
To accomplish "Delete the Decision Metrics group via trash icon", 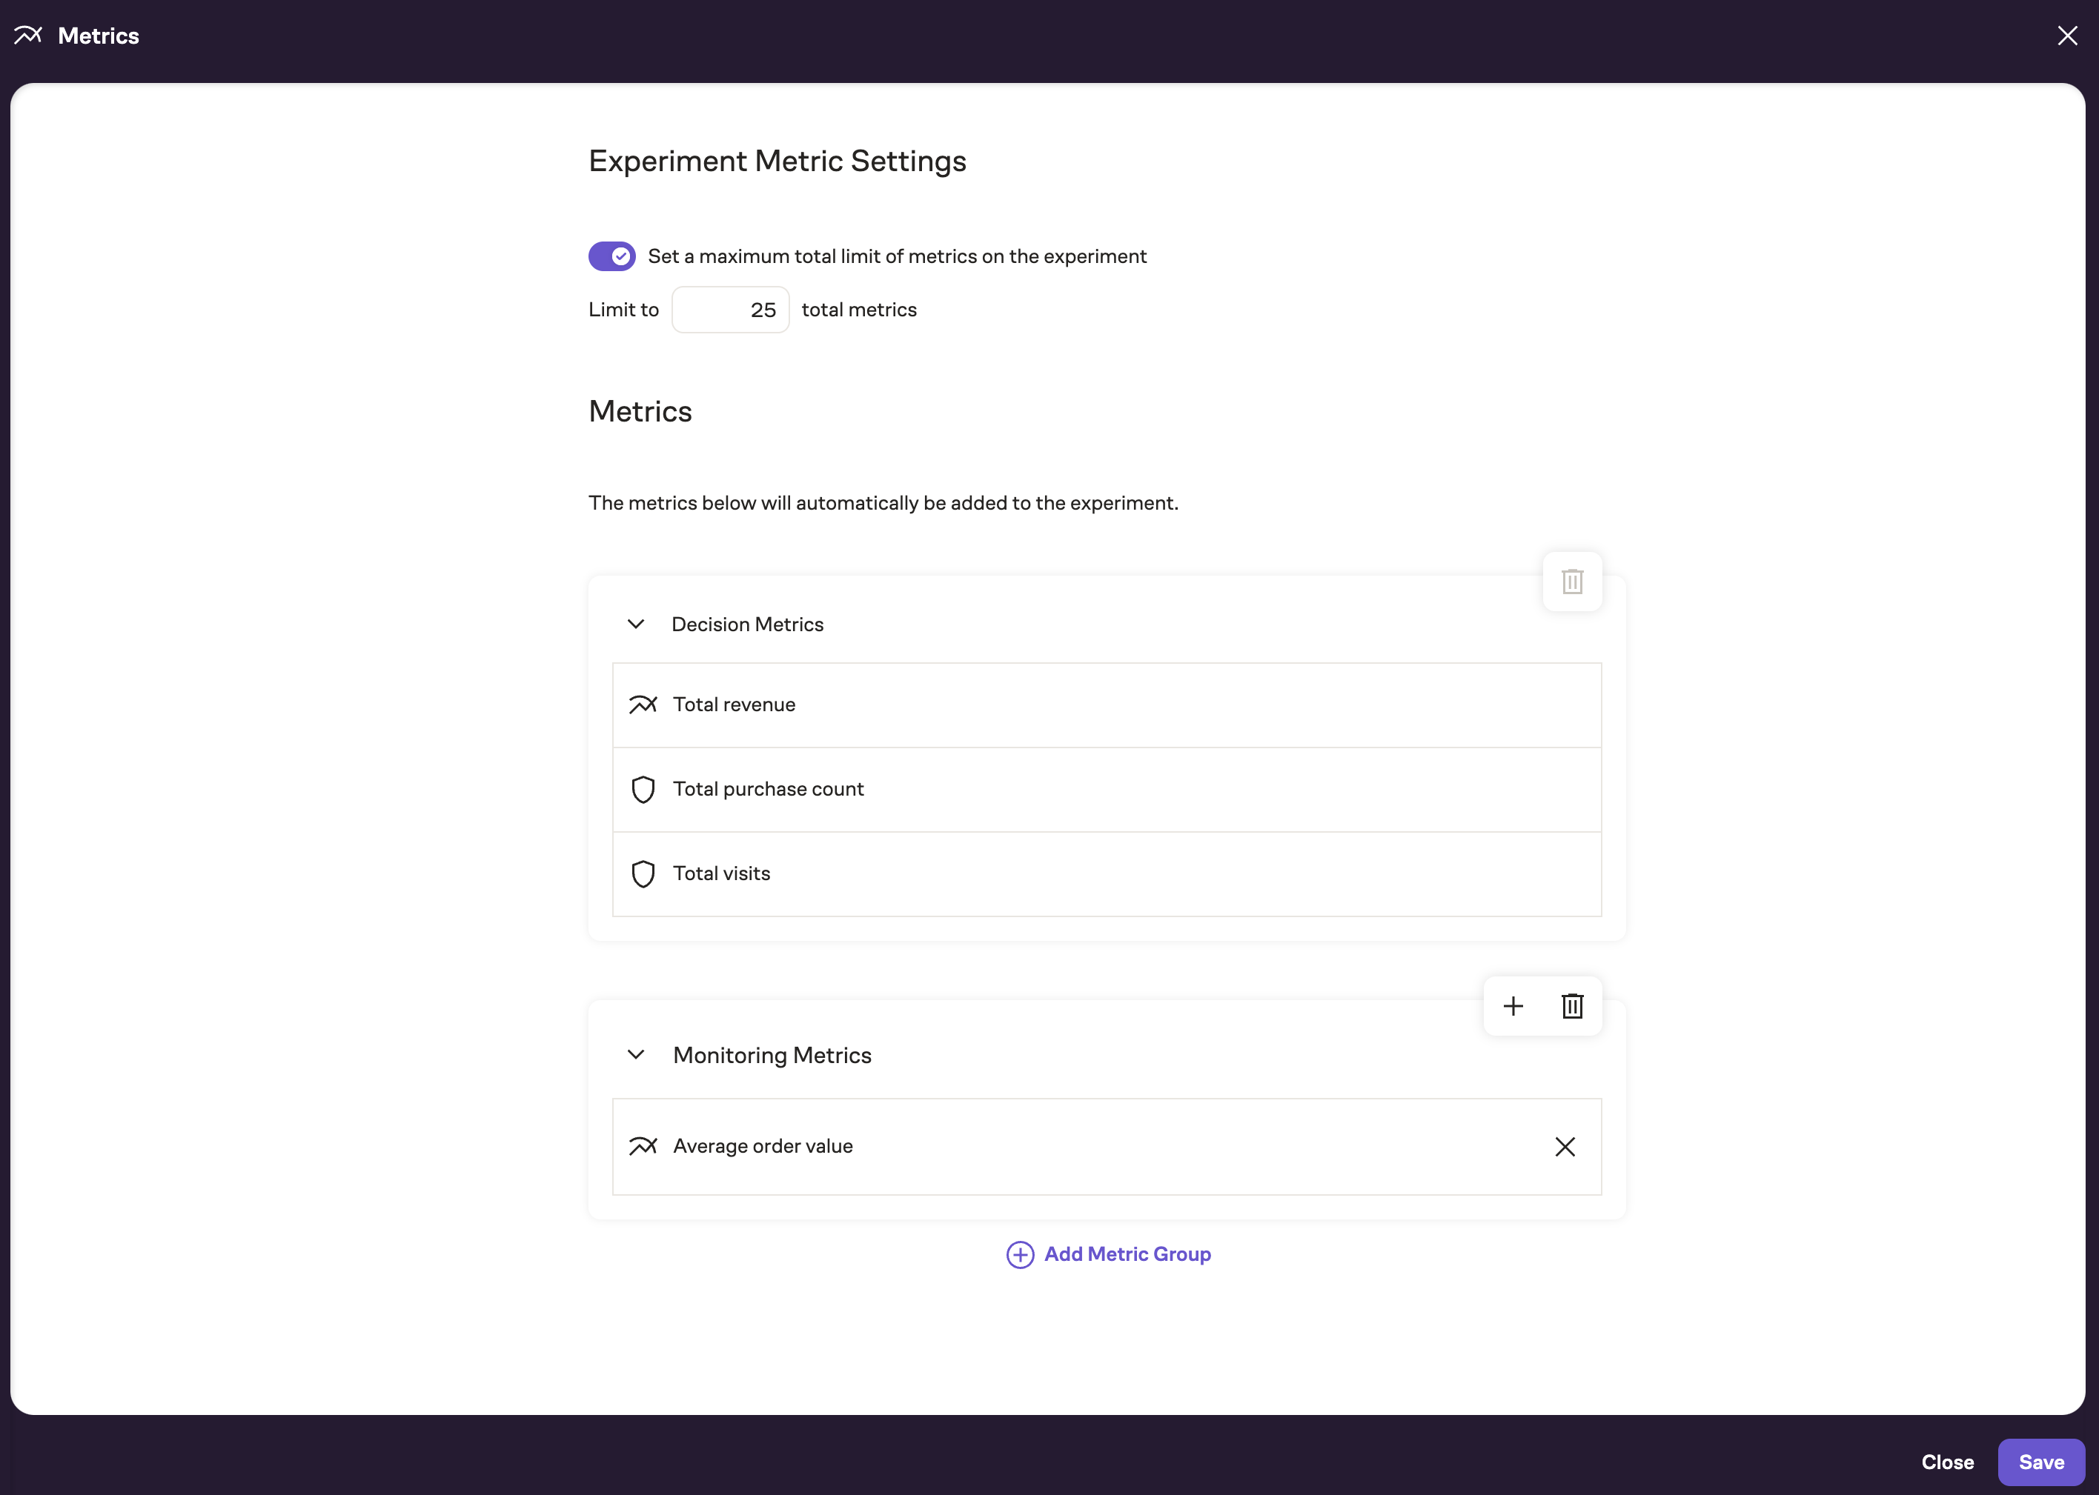I will pos(1572,582).
